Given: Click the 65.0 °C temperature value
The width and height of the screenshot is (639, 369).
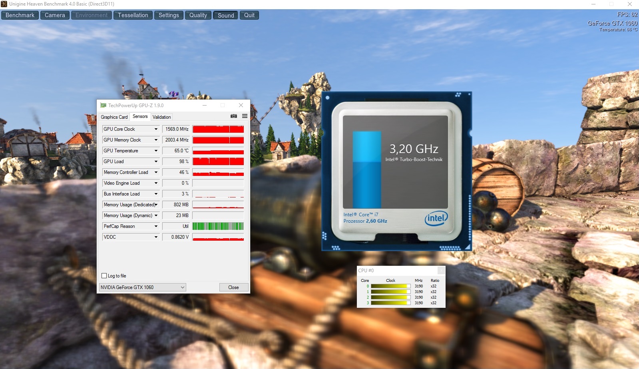Looking at the screenshot, I should point(176,151).
